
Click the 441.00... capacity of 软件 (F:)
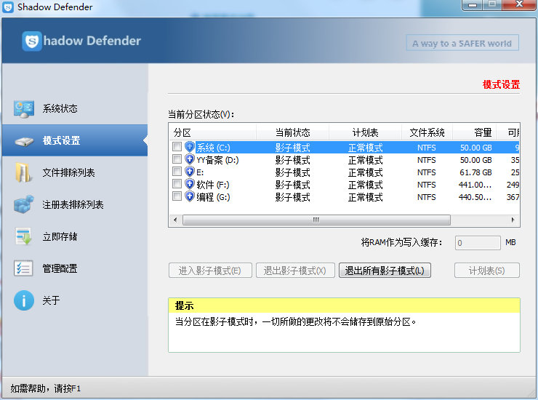pos(475,185)
